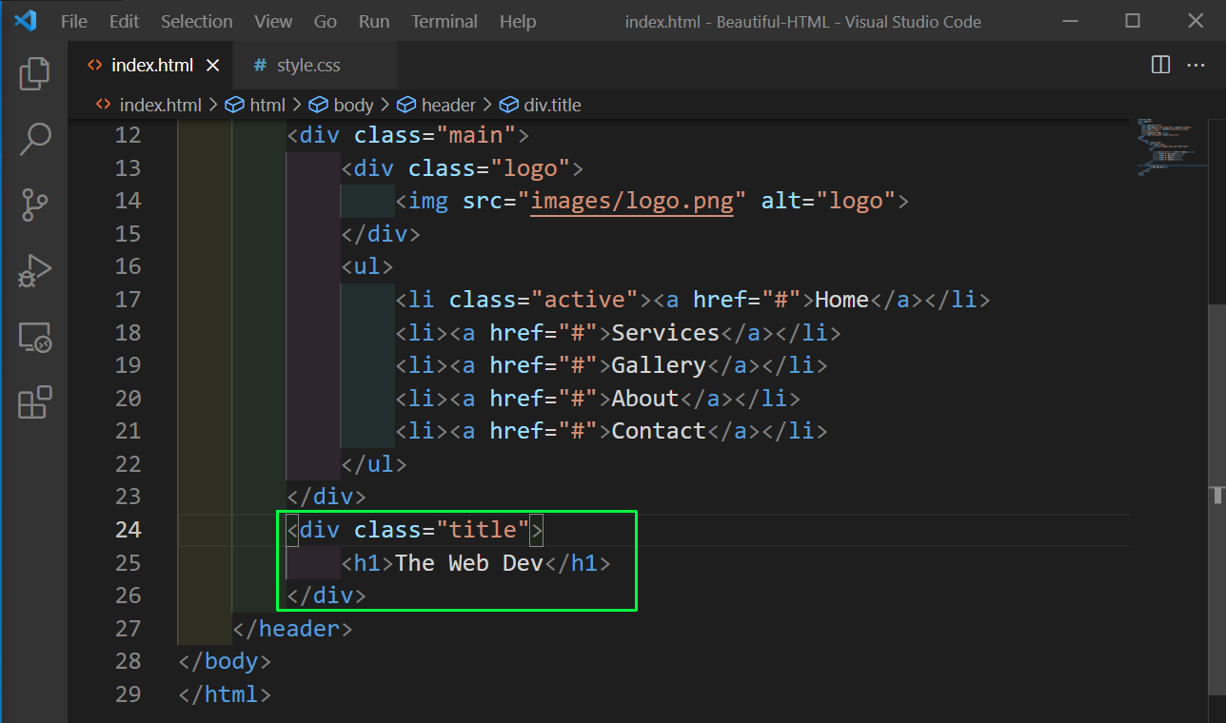Click the opening <ul> tag
Screen dimensions: 1226x723
(x=367, y=266)
